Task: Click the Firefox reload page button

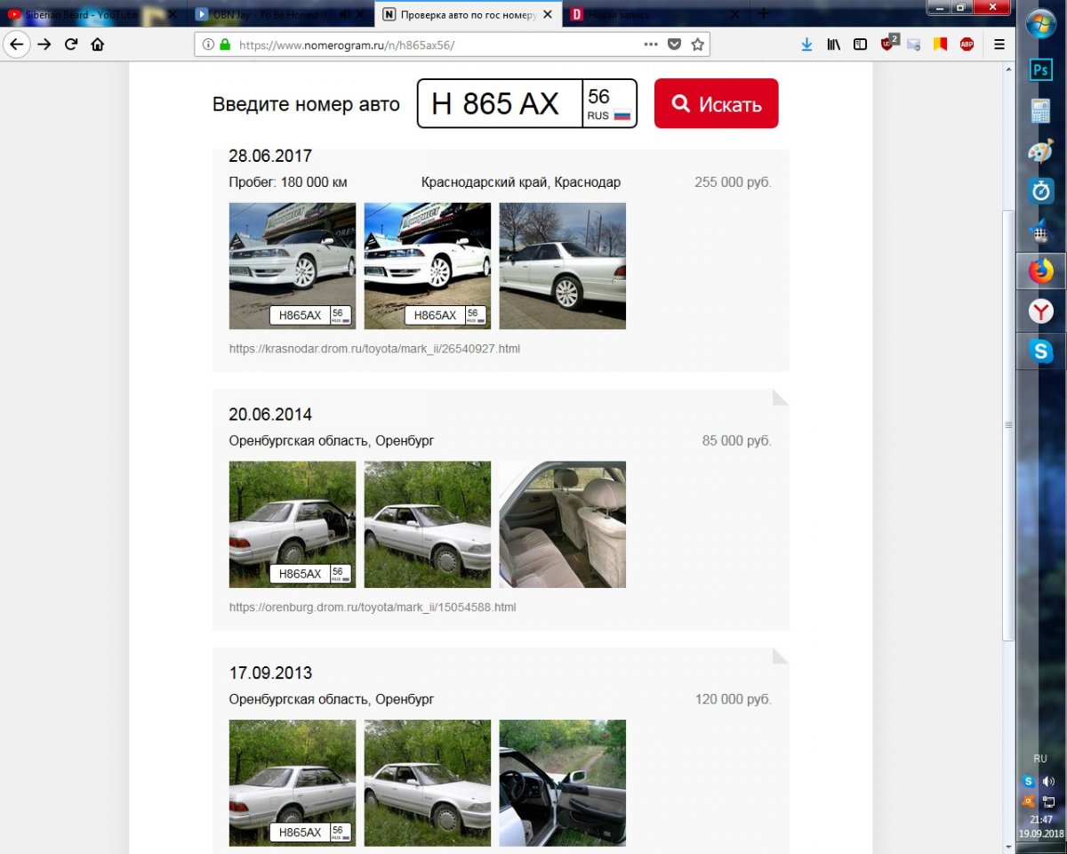Action: 71,44
